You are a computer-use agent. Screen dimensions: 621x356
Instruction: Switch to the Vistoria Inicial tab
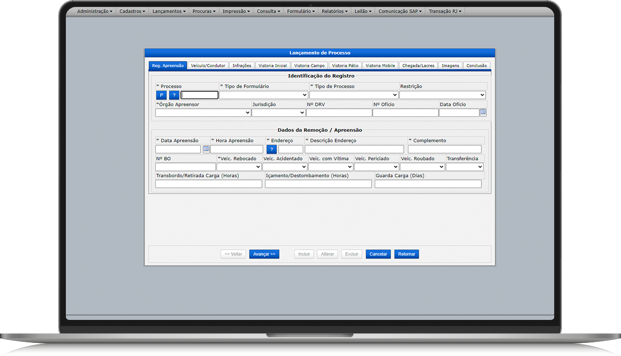(273, 65)
